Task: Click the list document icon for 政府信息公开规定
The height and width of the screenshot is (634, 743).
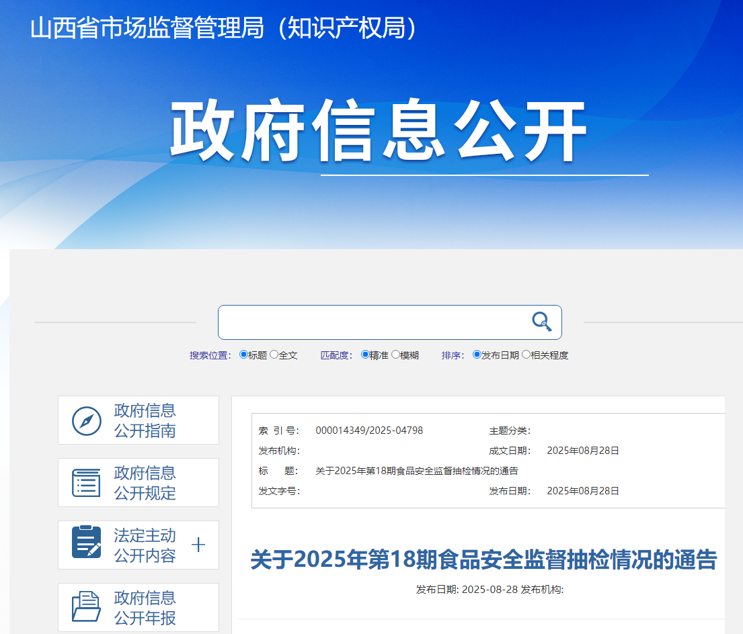Action: point(87,483)
